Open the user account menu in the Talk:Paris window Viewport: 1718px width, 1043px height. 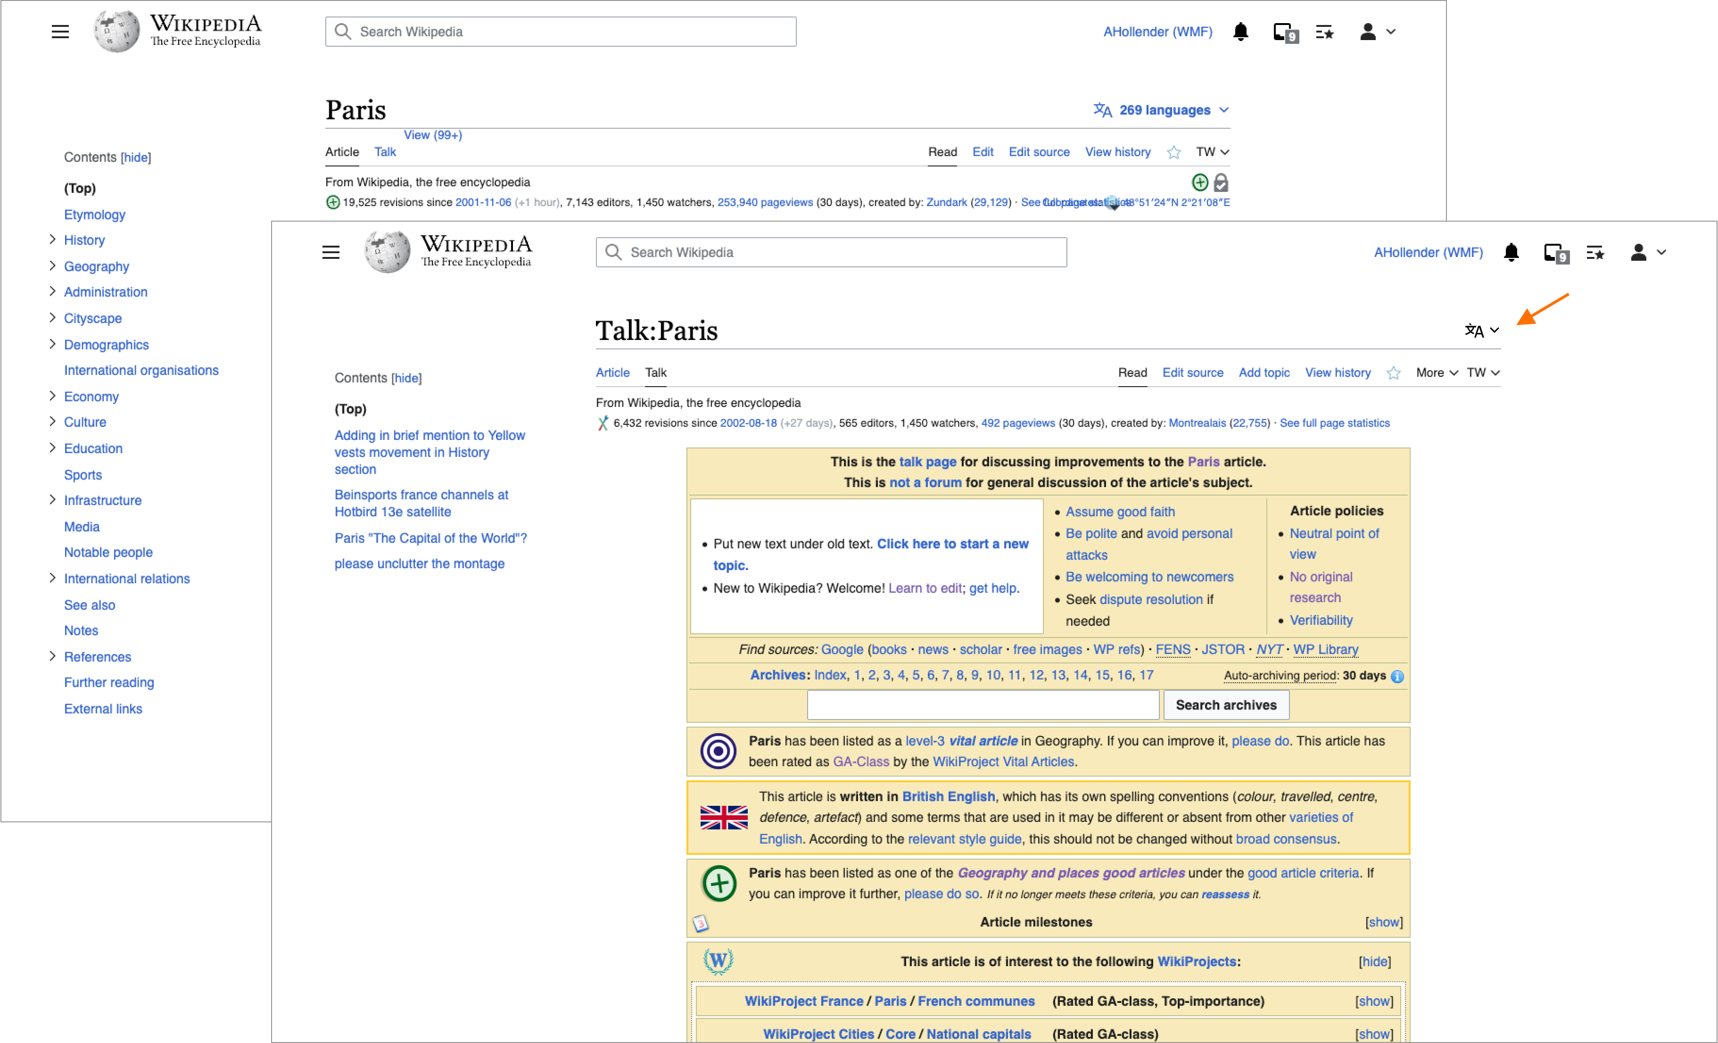click(x=1648, y=252)
